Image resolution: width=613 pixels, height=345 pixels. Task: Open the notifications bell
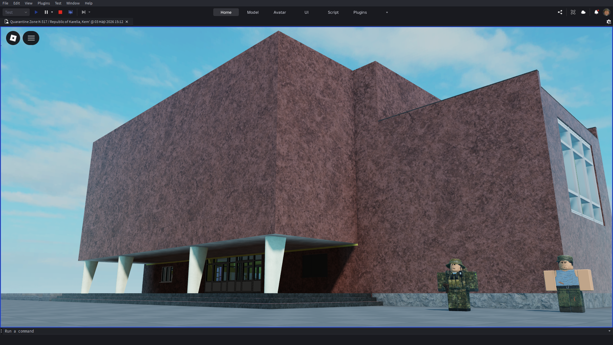(596, 12)
